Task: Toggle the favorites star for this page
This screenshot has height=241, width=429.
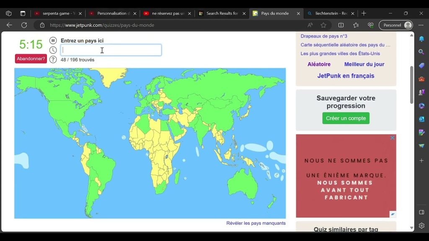Action: [x=323, y=25]
